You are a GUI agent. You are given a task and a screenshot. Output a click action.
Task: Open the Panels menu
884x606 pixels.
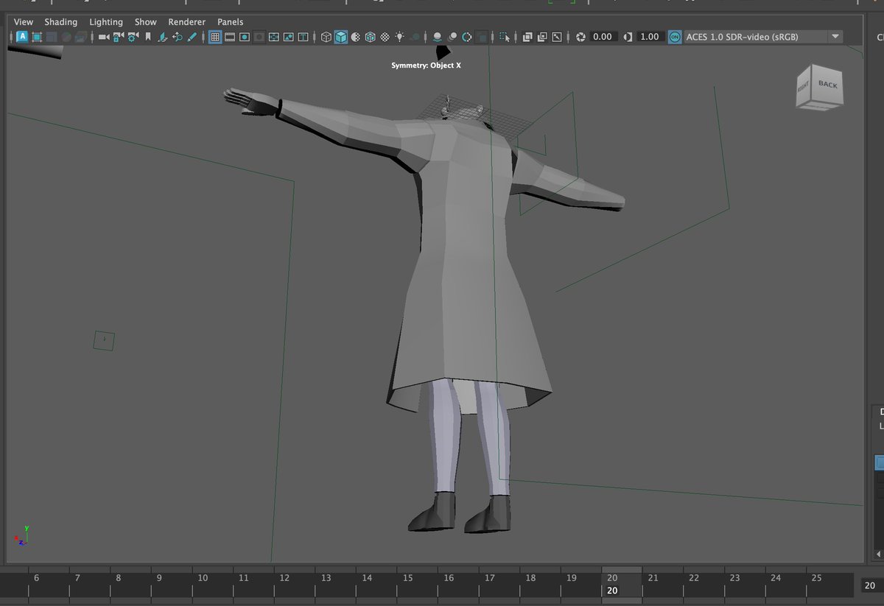[x=230, y=22]
